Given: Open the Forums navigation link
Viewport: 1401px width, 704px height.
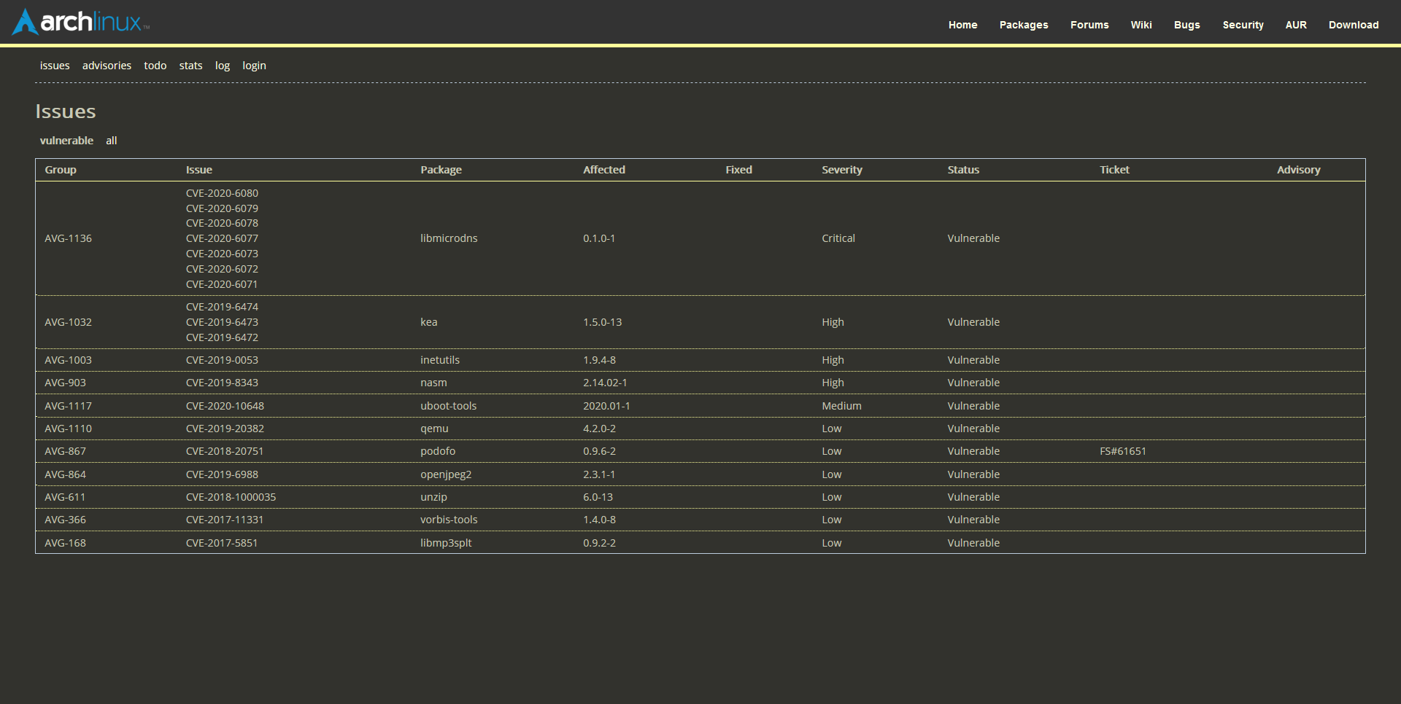Looking at the screenshot, I should (x=1089, y=25).
